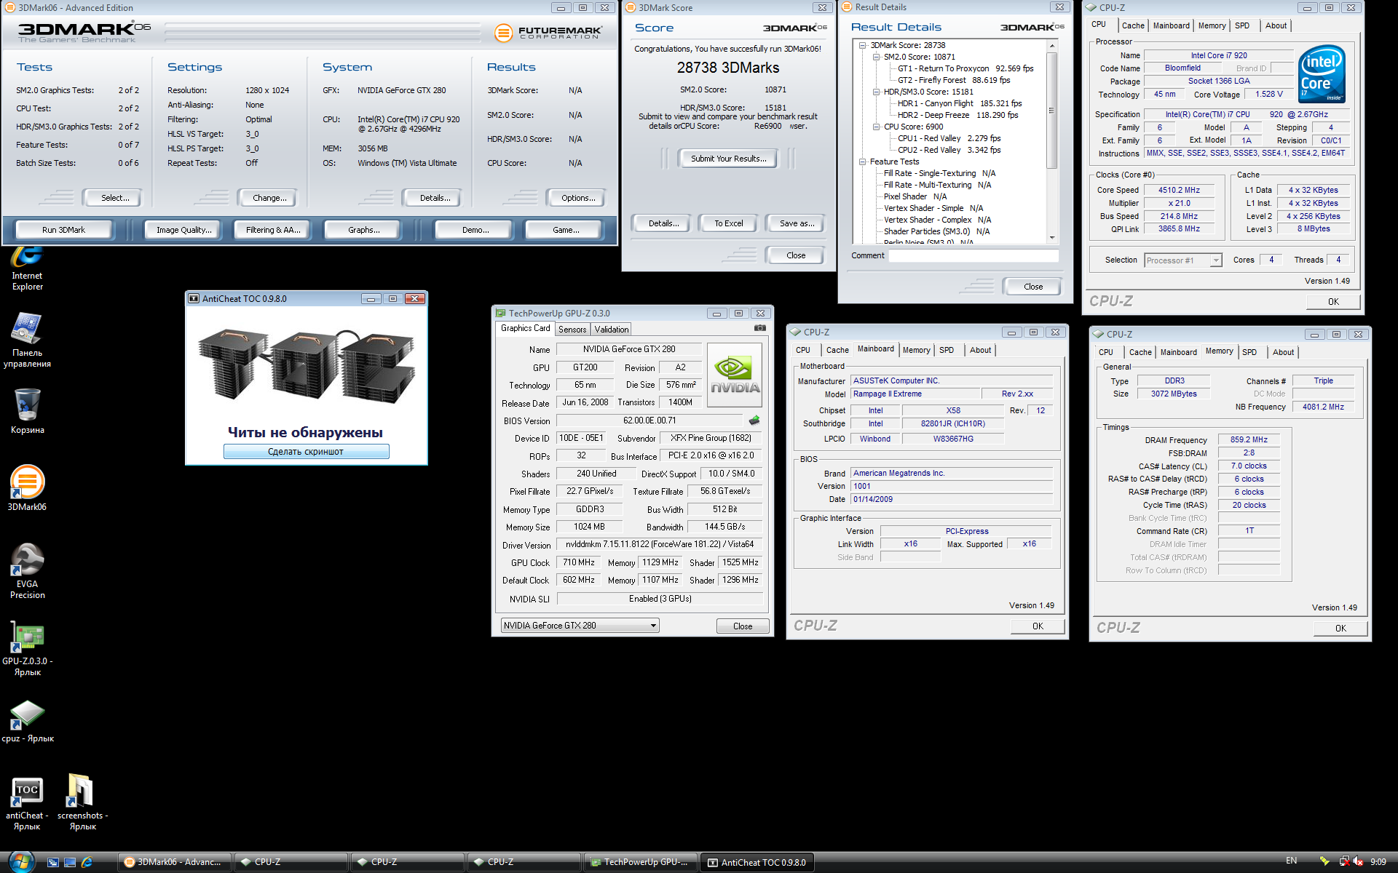Click the Internet Explorer quick launch icon
Image resolution: width=1398 pixels, height=873 pixels.
click(x=87, y=862)
